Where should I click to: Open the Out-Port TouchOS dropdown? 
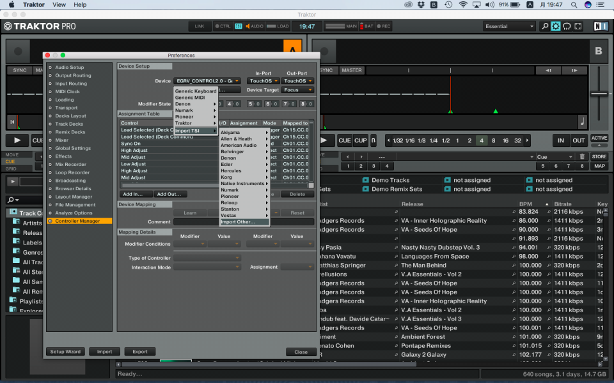pos(297,81)
